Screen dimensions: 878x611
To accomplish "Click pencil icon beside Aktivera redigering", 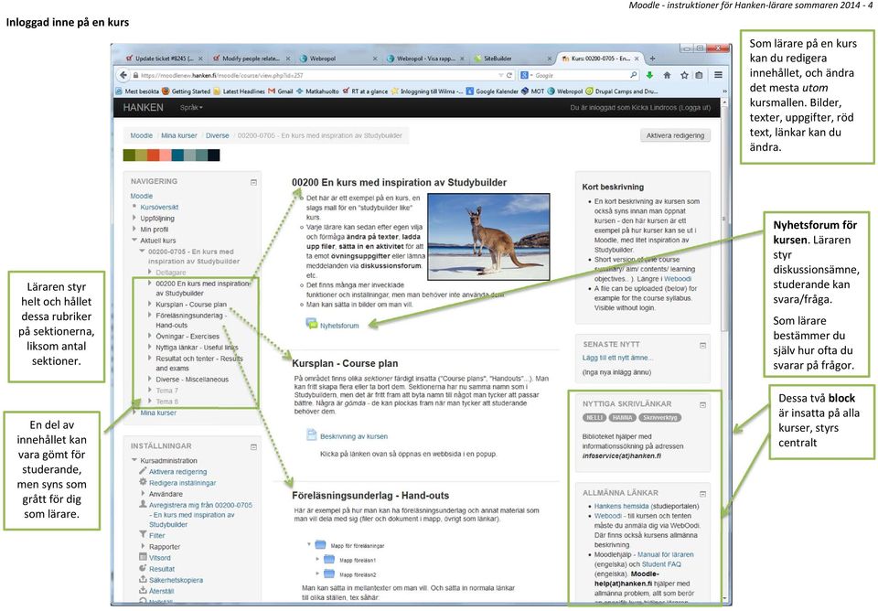I will coord(143,471).
